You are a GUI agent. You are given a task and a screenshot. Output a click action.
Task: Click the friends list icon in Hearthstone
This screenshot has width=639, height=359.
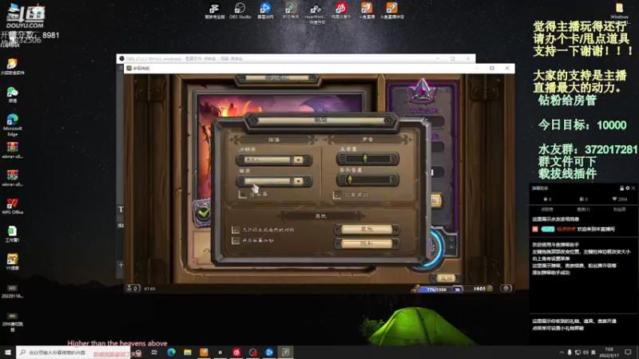coord(133,288)
